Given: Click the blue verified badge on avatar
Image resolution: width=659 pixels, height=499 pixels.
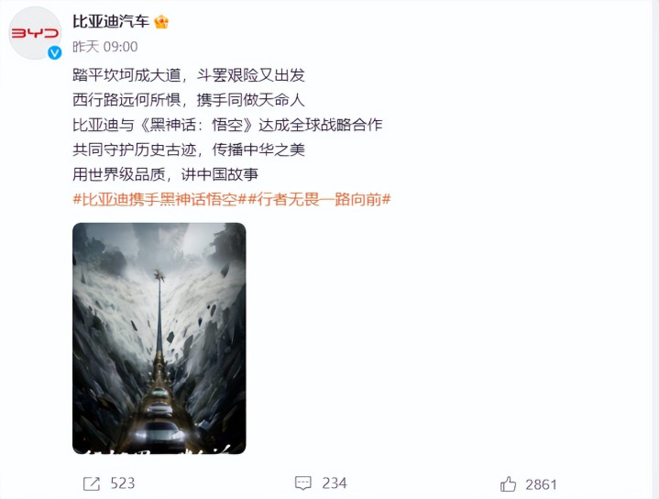Looking at the screenshot, I should 55,53.
